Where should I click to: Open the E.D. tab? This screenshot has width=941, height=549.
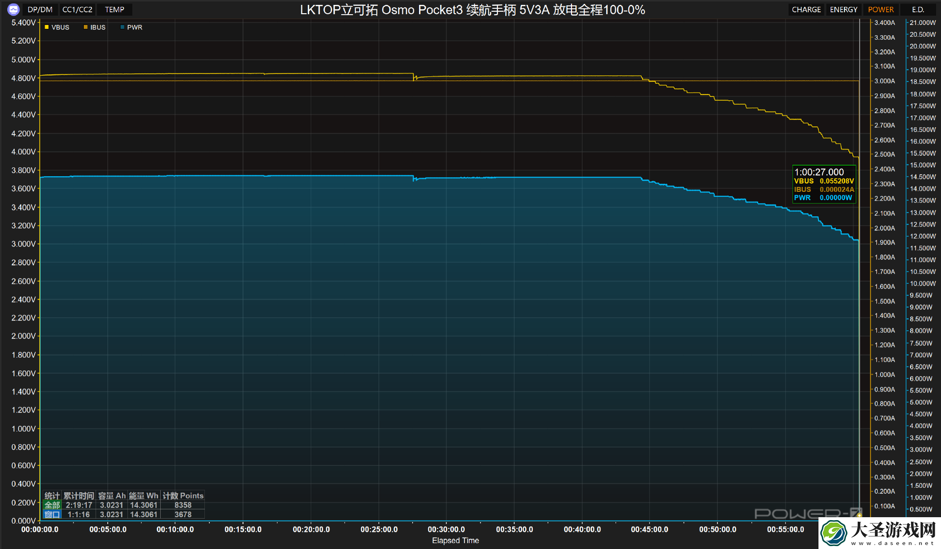pos(918,9)
